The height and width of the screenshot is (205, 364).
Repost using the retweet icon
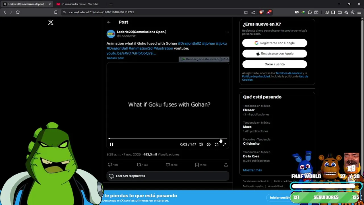pyautogui.click(x=139, y=165)
